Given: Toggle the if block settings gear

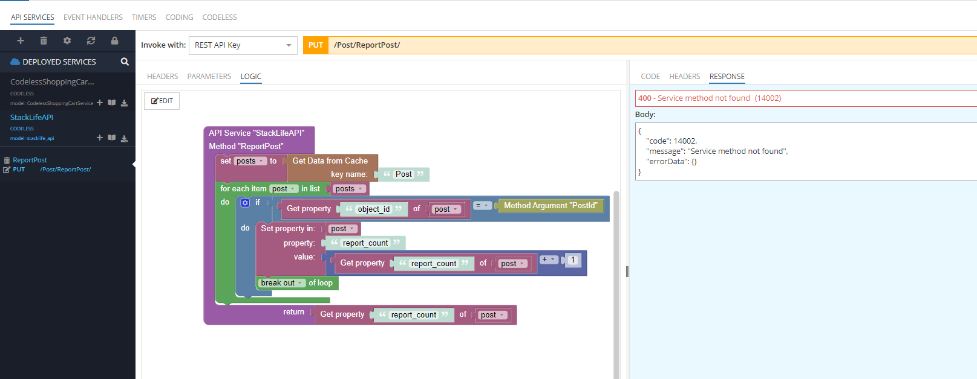Looking at the screenshot, I should [x=245, y=203].
